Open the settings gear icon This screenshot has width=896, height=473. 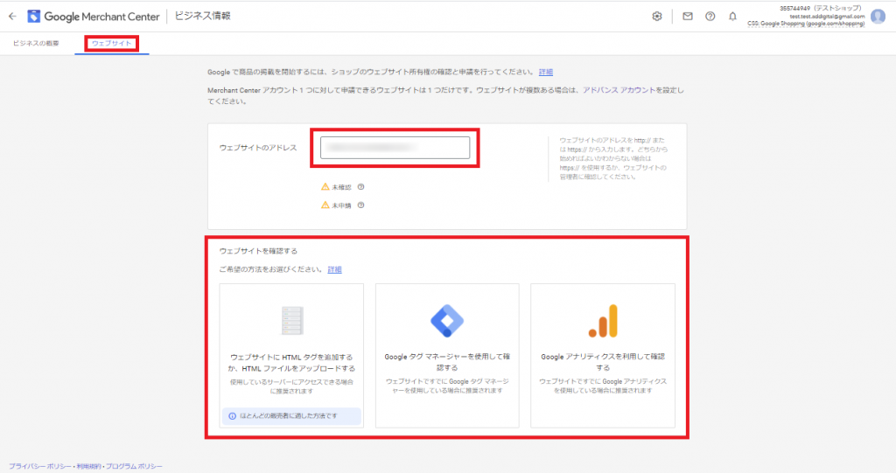(657, 17)
